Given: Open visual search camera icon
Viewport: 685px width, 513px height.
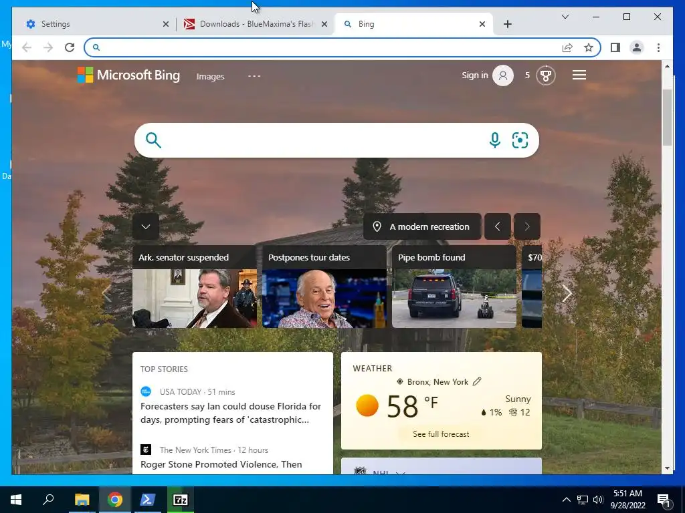Looking at the screenshot, I should (520, 140).
